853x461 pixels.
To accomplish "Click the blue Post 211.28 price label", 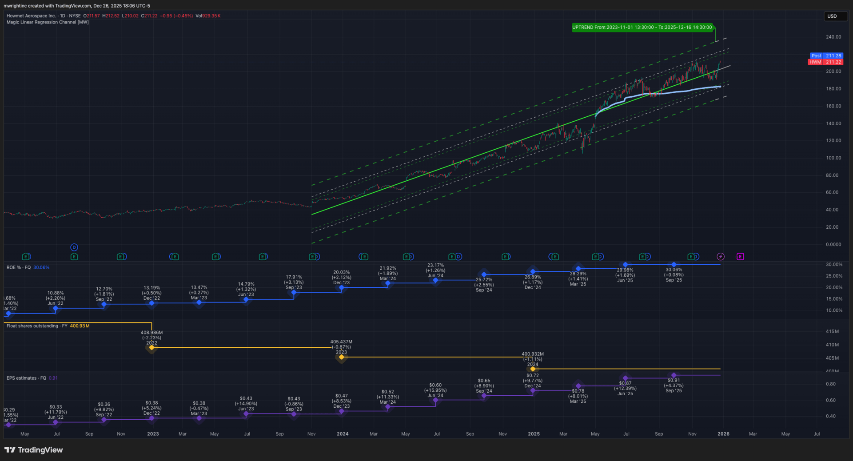I will pyautogui.click(x=826, y=56).
